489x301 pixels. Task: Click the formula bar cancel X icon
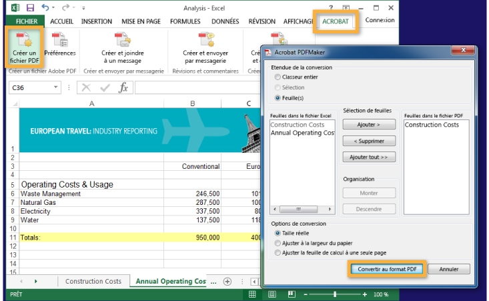tap(86, 87)
